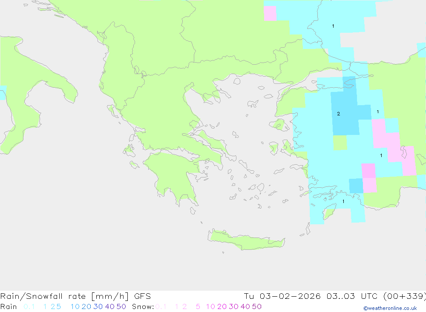This screenshot has width=426, height=312.
Task: Click the date 'Tu 03-02-2026'
Action: [x=282, y=296]
